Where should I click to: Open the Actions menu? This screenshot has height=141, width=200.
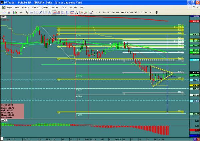tap(26, 7)
